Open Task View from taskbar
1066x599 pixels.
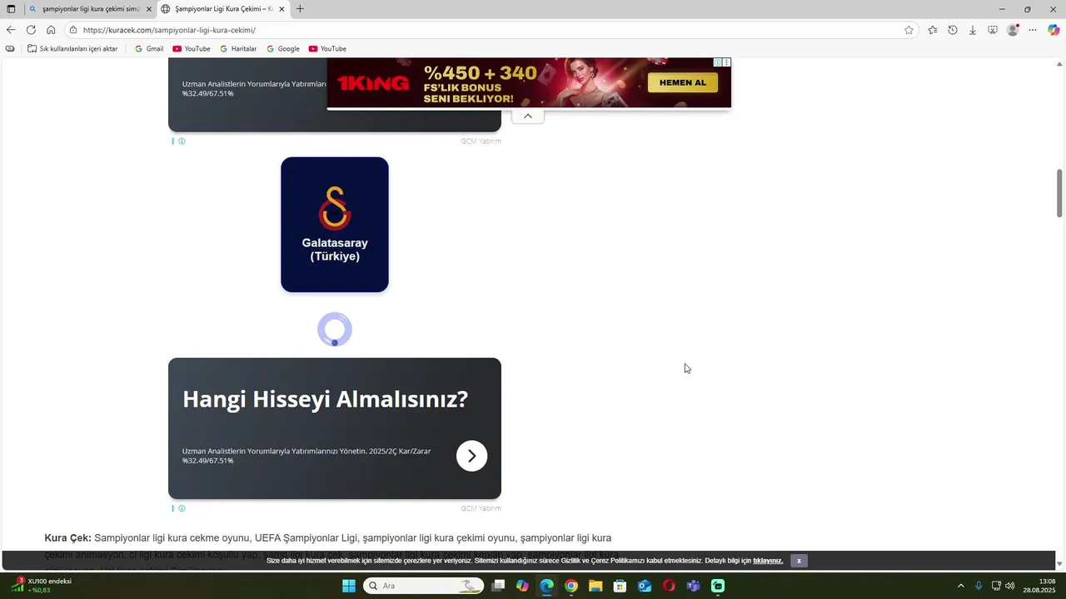pyautogui.click(x=498, y=586)
